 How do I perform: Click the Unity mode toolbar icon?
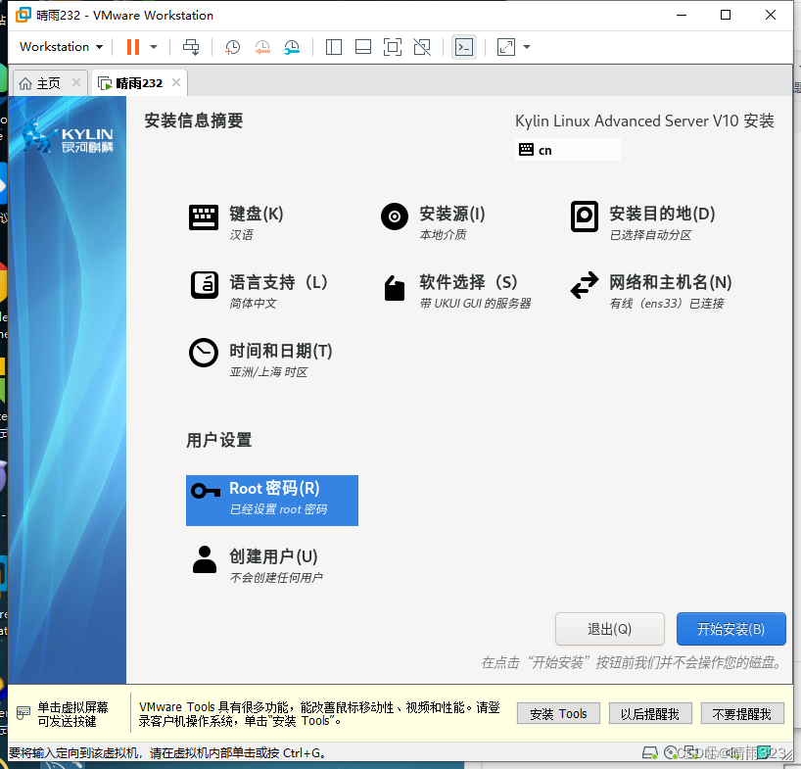(422, 47)
